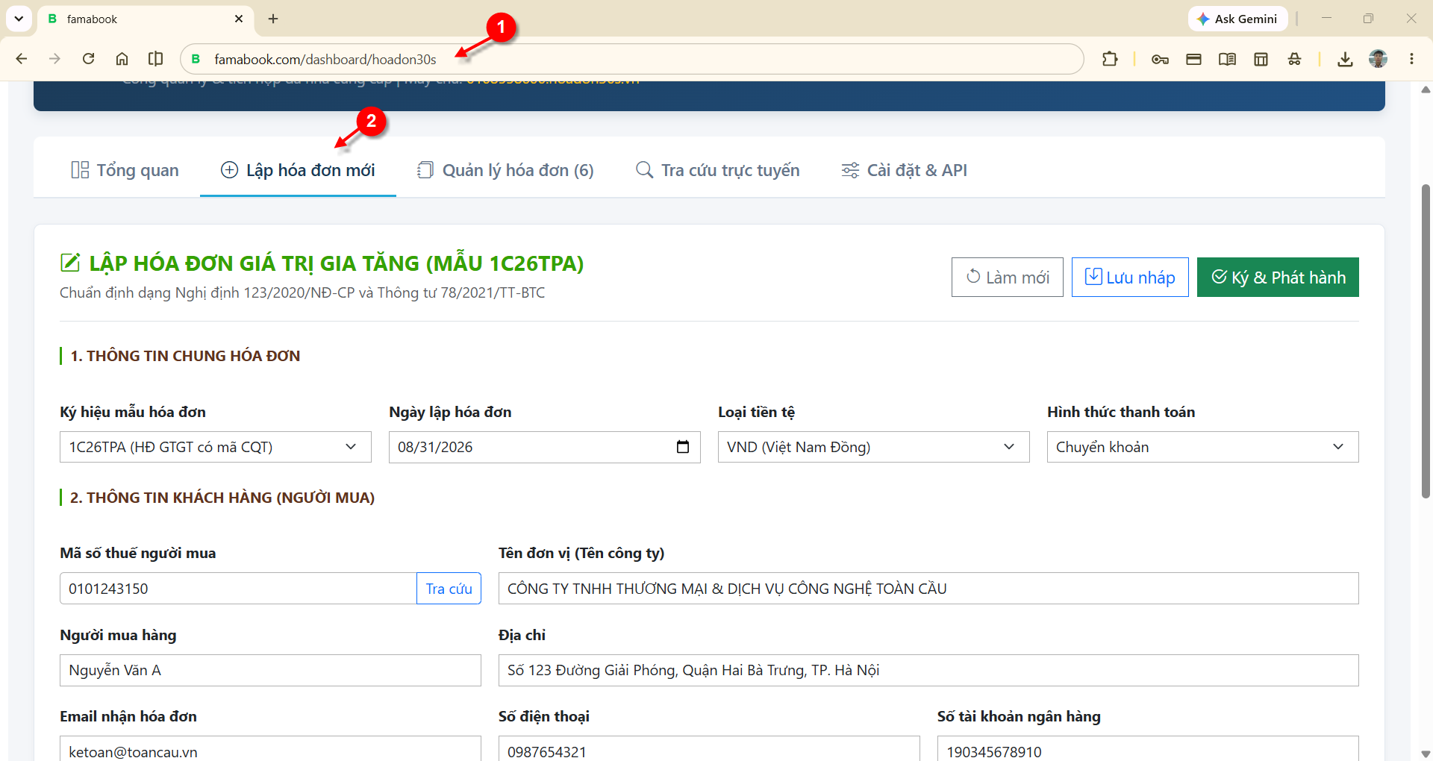Close the famabook tab
This screenshot has height=761, width=1433.
239,19
